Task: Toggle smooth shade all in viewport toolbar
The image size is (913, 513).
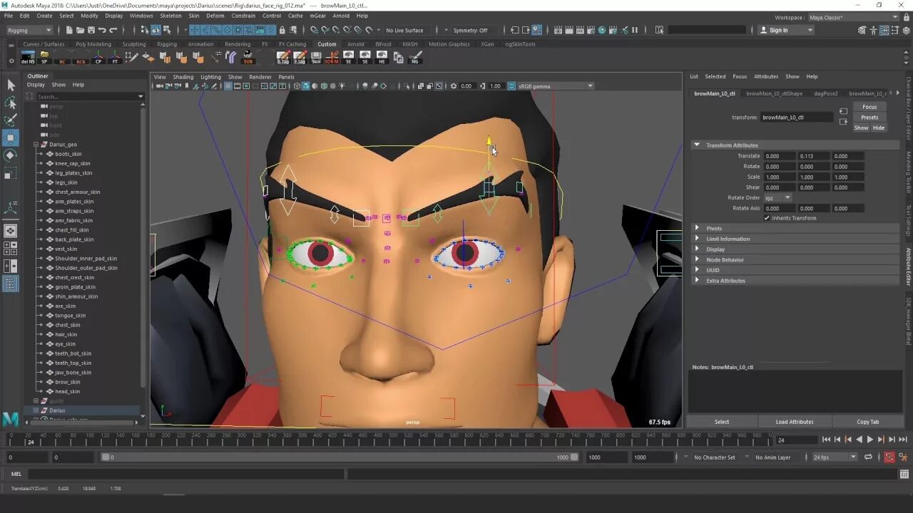Action: coord(306,86)
